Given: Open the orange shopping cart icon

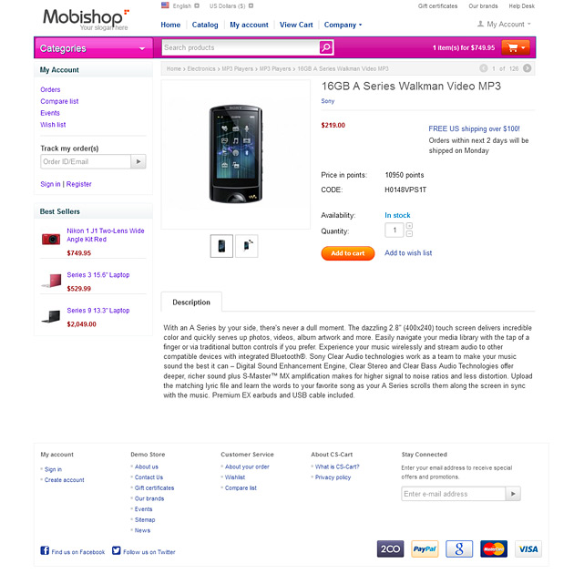Looking at the screenshot, I should [x=516, y=47].
